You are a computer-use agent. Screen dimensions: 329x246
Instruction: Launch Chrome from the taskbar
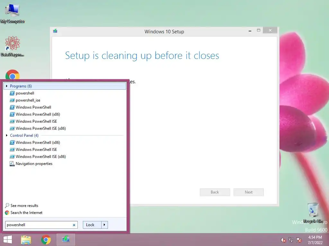tap(46, 240)
